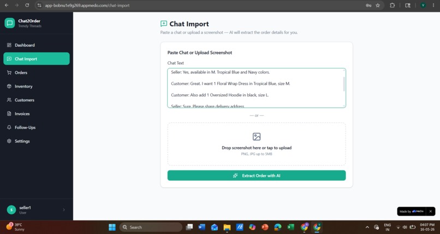440x234 pixels.
Task: Show hidden system tray icons
Action: click(367, 227)
